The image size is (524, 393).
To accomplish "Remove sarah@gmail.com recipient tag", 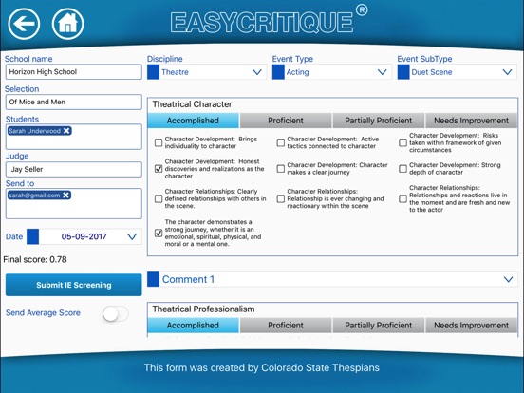I will click(66, 196).
